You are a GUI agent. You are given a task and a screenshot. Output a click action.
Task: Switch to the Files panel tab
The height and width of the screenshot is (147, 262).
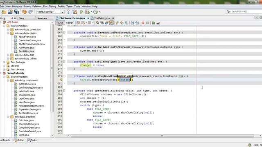21,18
